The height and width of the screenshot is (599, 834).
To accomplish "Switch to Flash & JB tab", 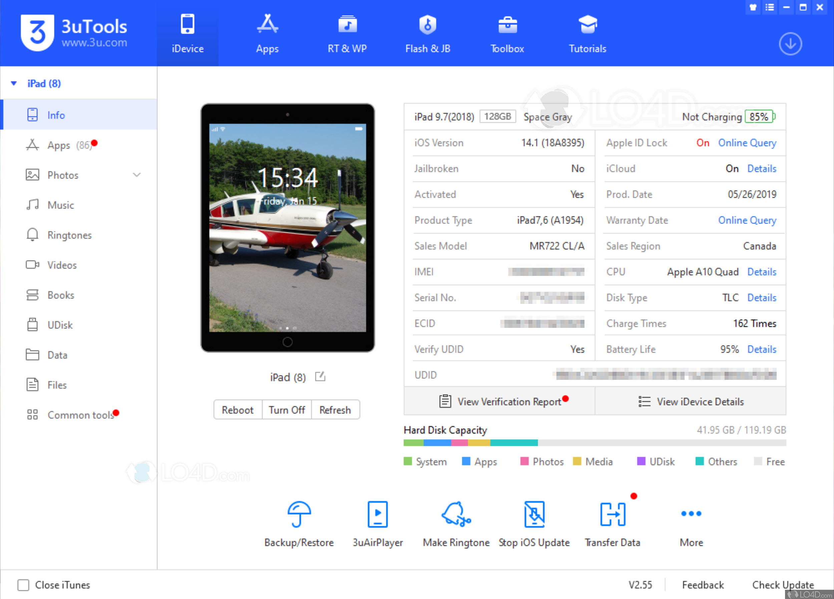I will 427,33.
